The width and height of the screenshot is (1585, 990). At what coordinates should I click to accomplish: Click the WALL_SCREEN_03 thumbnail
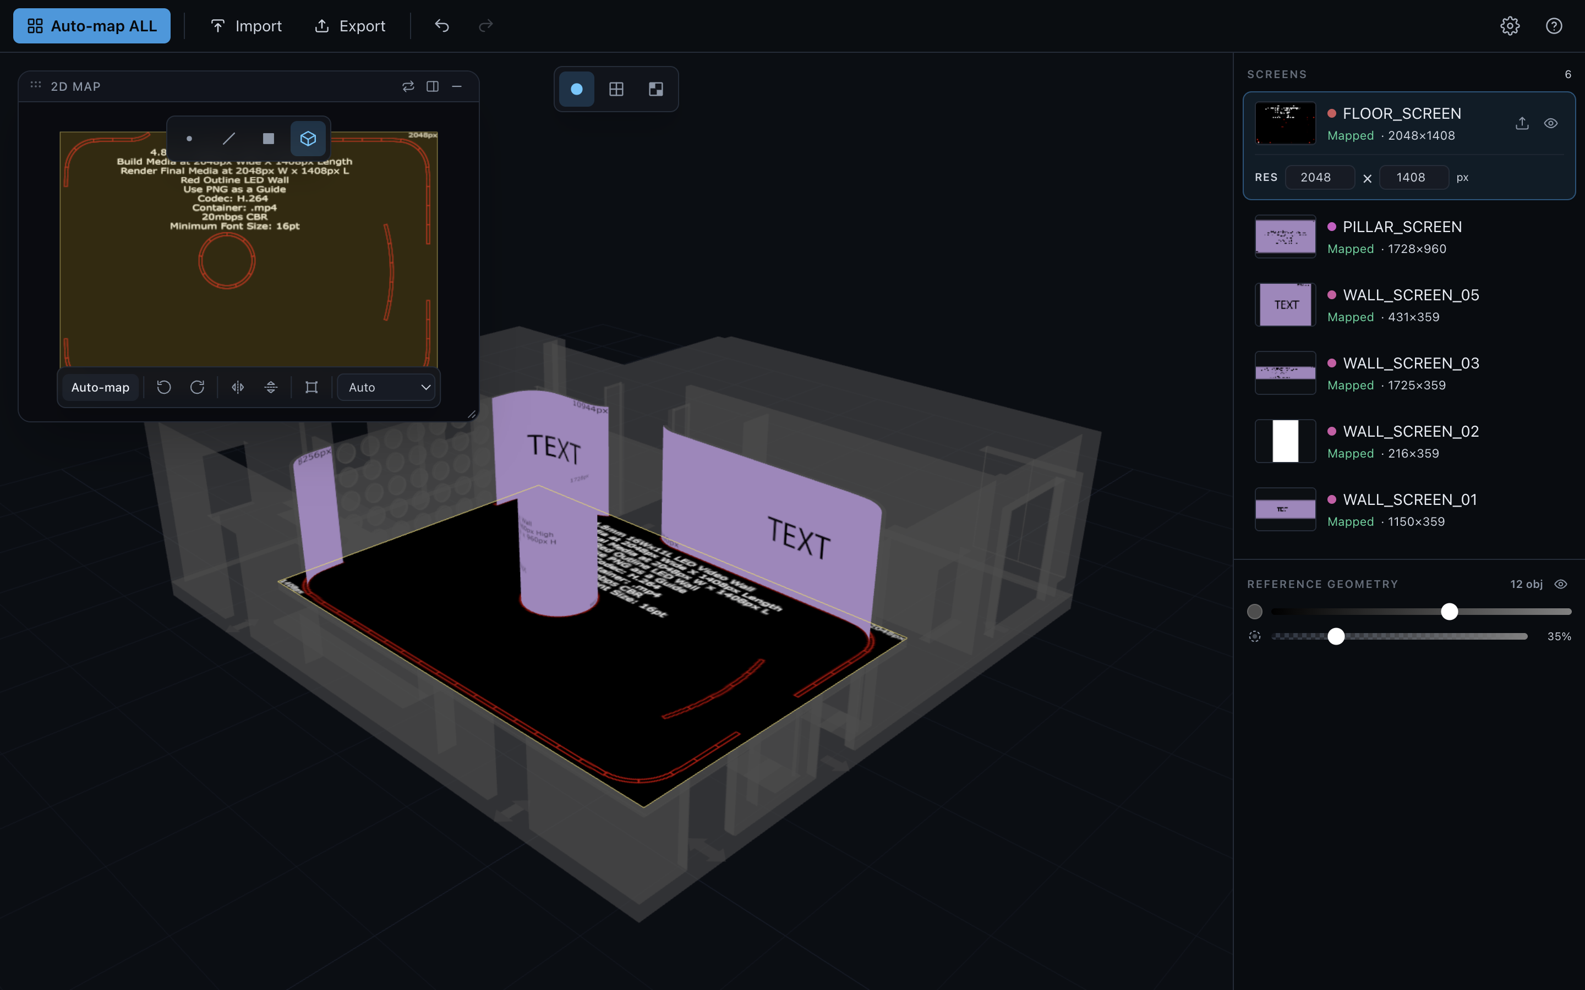[x=1285, y=372]
